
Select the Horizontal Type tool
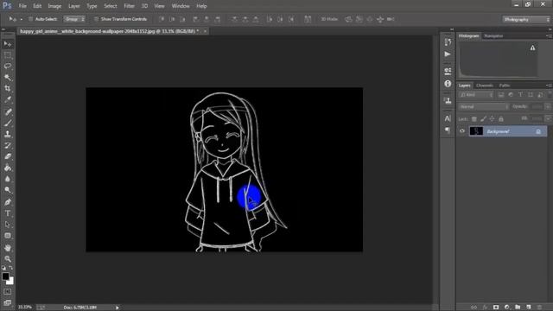[8, 213]
